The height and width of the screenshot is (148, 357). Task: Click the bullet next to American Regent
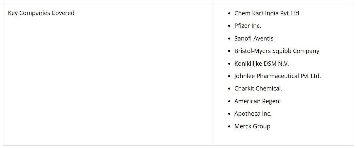click(229, 102)
